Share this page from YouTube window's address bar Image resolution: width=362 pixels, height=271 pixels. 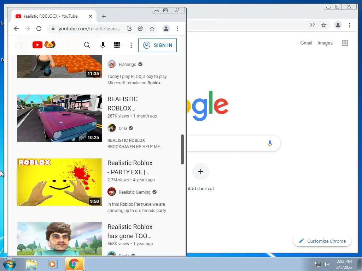(x=140, y=29)
